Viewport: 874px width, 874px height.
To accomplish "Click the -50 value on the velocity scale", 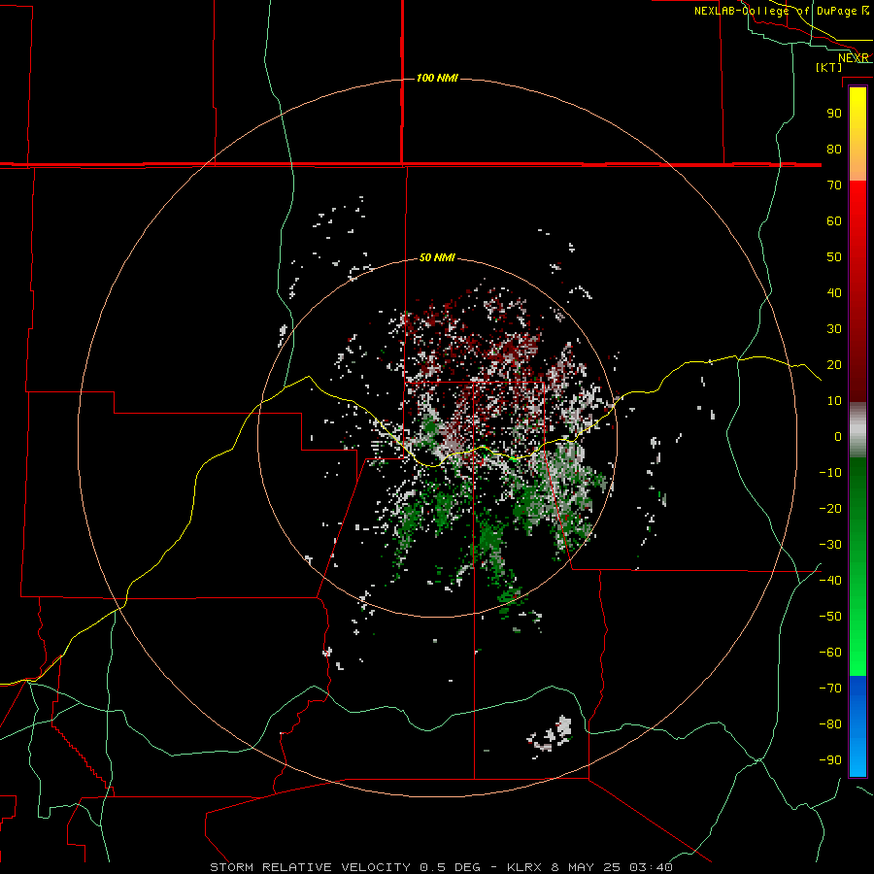I will pos(830,617).
